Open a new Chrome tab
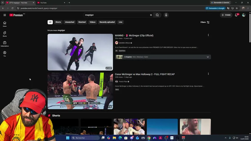The width and height of the screenshot is (251, 141). click(69, 3)
